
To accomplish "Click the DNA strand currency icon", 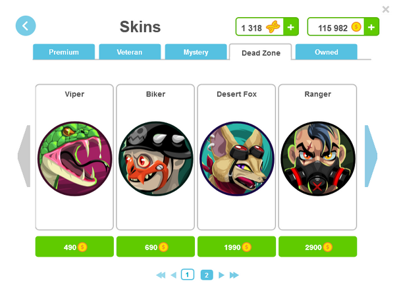I will (x=273, y=27).
